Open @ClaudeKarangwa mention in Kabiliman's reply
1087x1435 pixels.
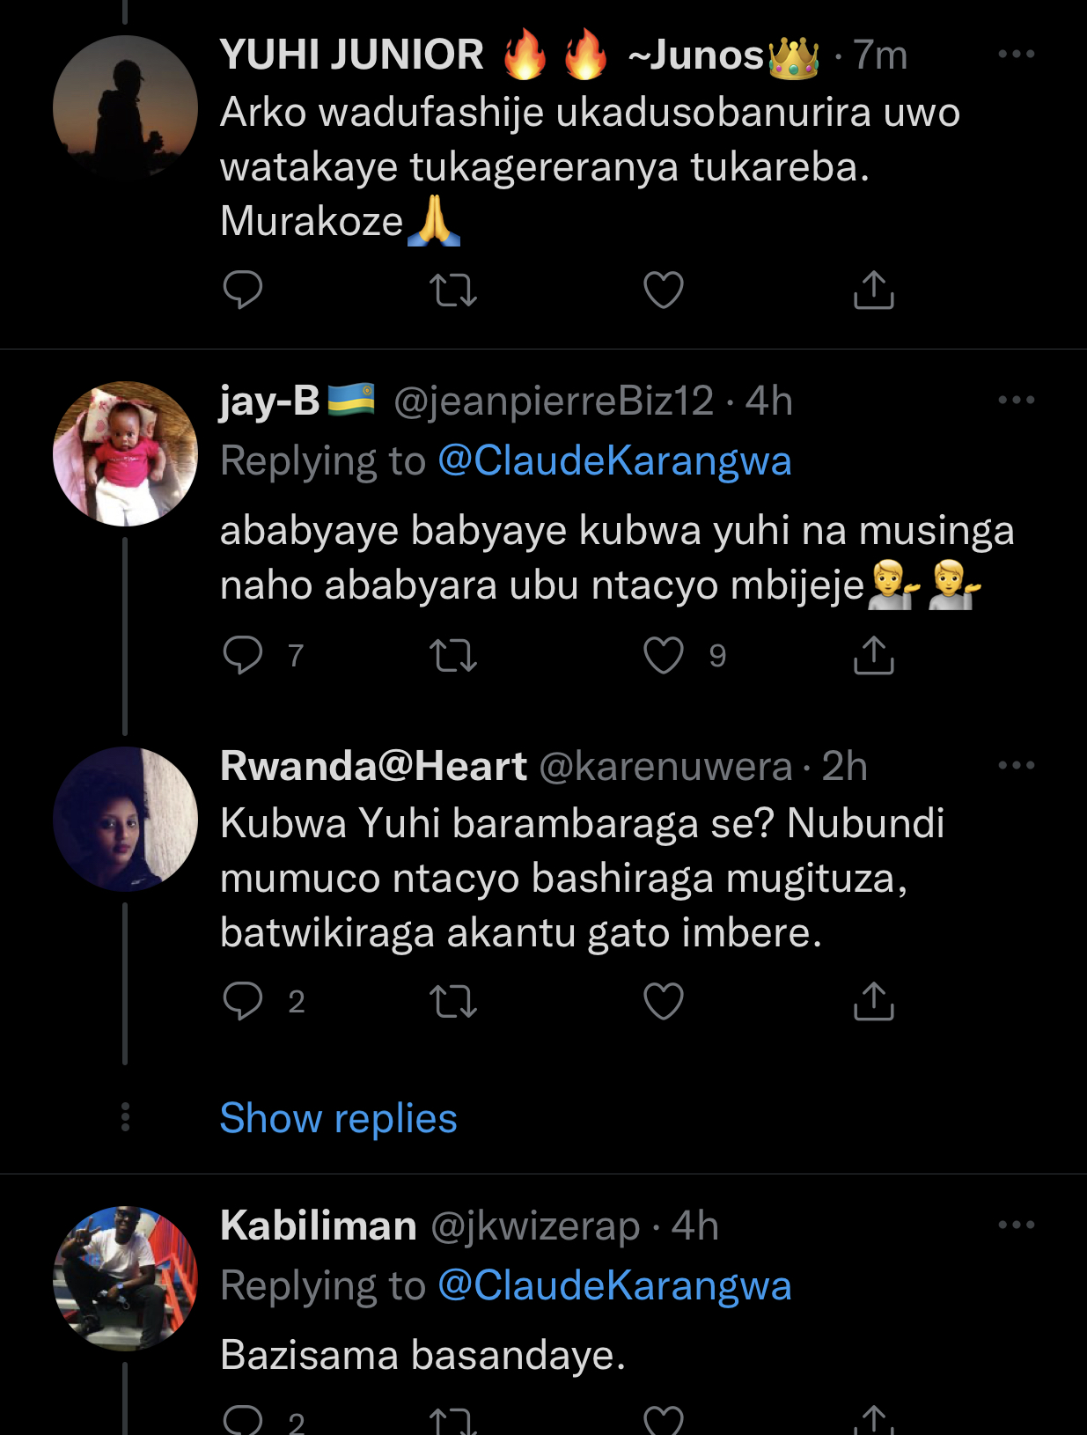pos(614,1285)
